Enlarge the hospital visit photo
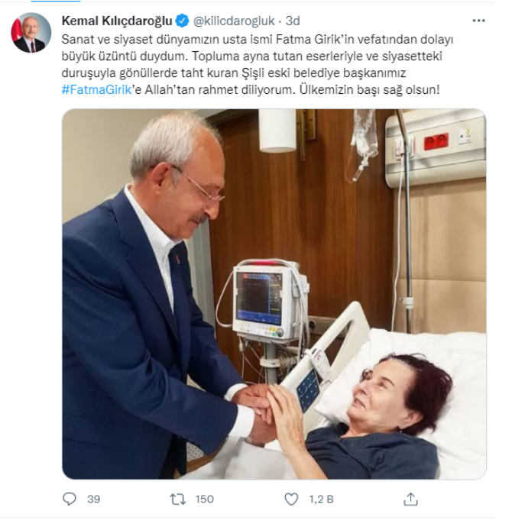The width and height of the screenshot is (512, 530). pyautogui.click(x=274, y=294)
